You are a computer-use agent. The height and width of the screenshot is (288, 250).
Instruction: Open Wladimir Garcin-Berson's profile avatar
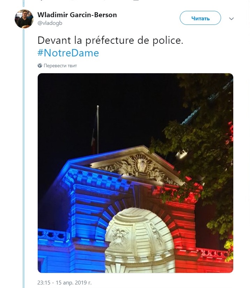coord(24,19)
